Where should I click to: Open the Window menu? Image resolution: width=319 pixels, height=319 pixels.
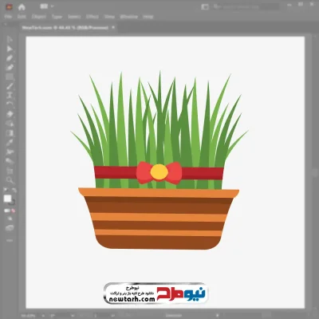129,17
